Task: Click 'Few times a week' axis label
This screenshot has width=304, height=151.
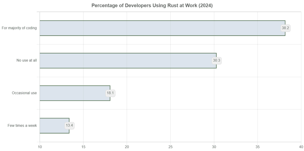Action: (22, 125)
